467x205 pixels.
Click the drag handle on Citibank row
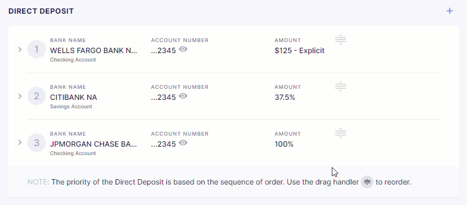340,86
